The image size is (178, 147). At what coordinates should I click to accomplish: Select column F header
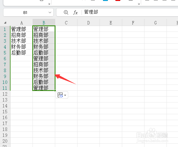133,23
